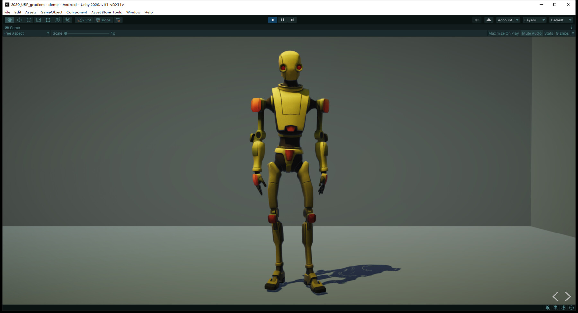This screenshot has height=313, width=578.
Task: Select the Scale tool
Action: tap(39, 20)
